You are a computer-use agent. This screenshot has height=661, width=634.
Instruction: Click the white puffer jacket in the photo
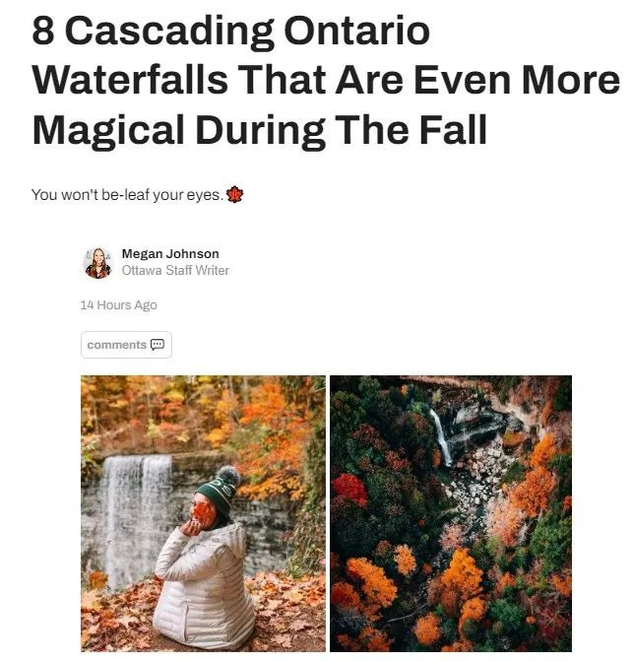point(204,586)
